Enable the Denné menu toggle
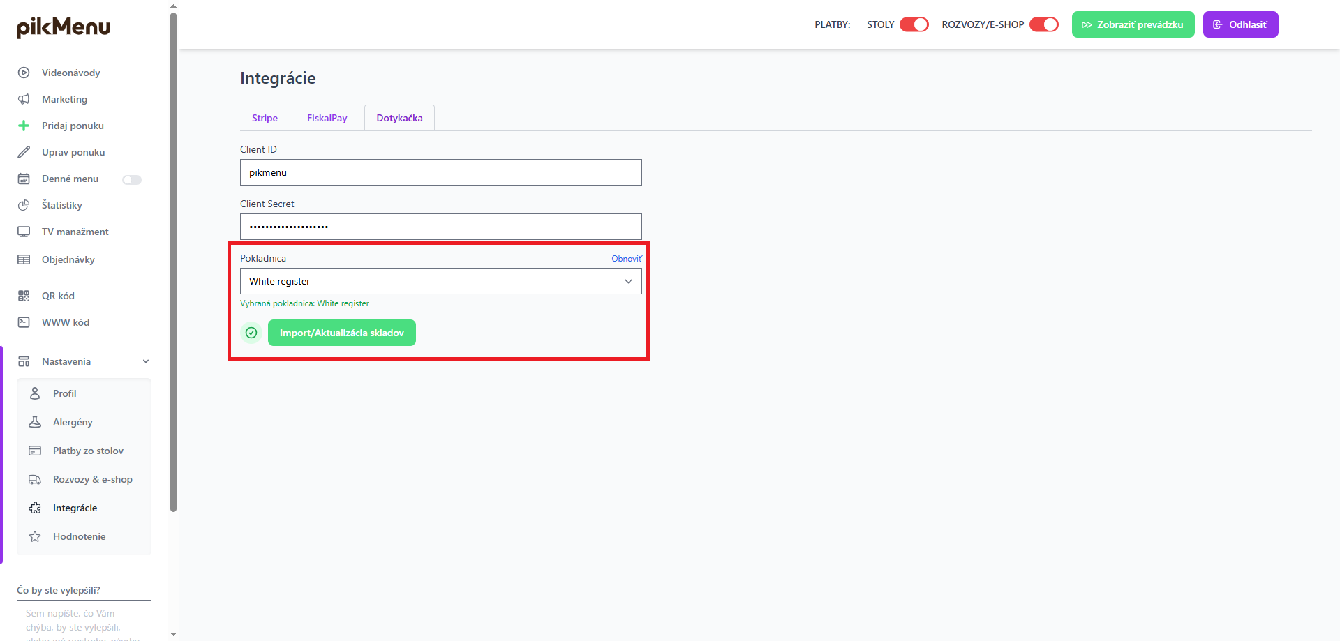This screenshot has width=1340, height=641. coord(132,180)
